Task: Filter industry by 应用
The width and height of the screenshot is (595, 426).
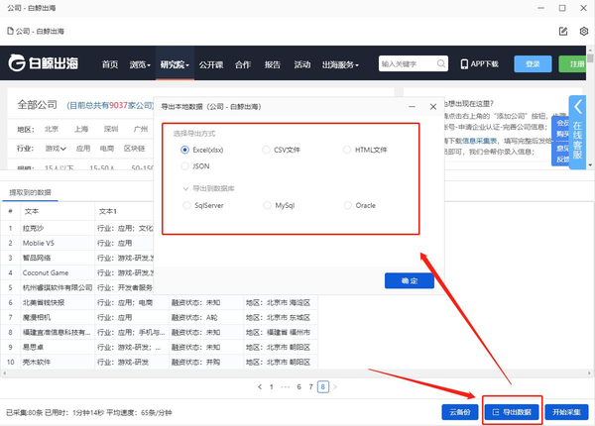Action: pos(83,149)
